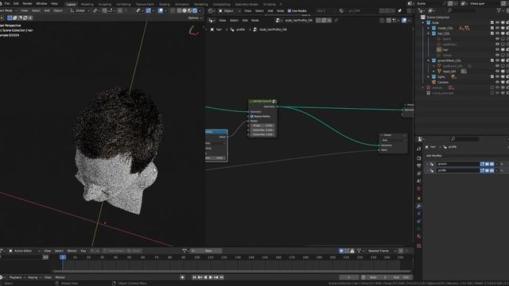The width and height of the screenshot is (509, 286).
Task: Click the viewport navigation axis gizmo
Action: point(193,30)
